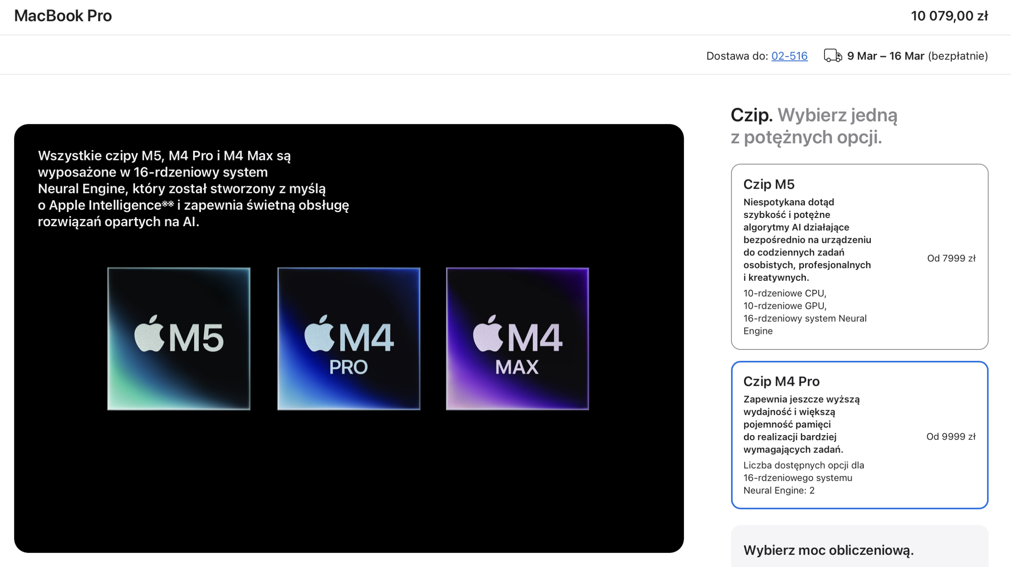Screen dimensions: 1011x567
Task: Click the Czip M5 heading
Action: (769, 184)
